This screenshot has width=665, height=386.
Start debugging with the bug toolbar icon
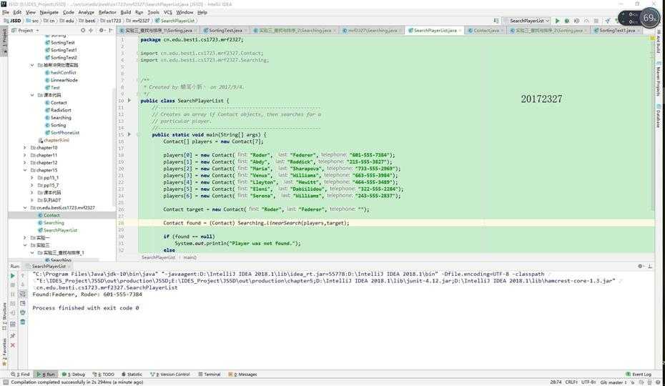pos(566,20)
